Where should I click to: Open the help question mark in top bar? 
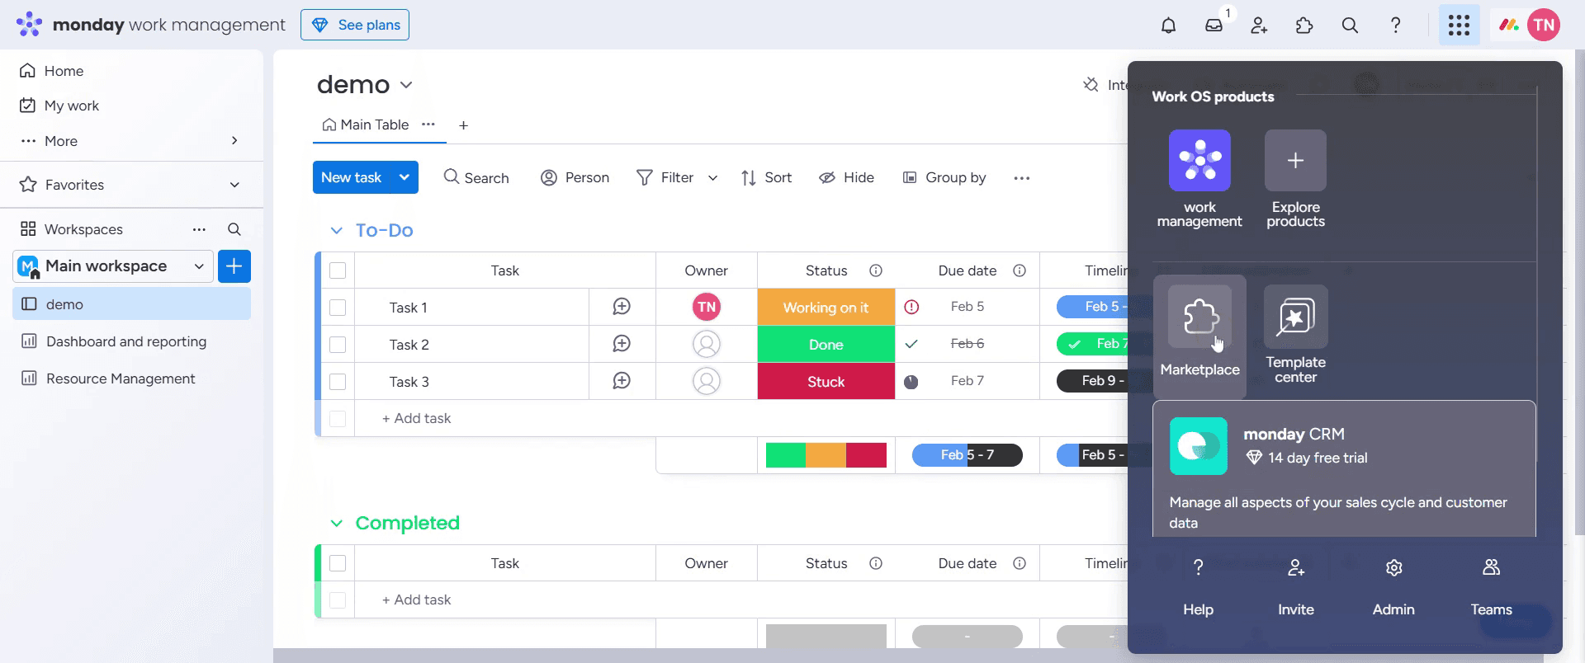click(x=1395, y=25)
